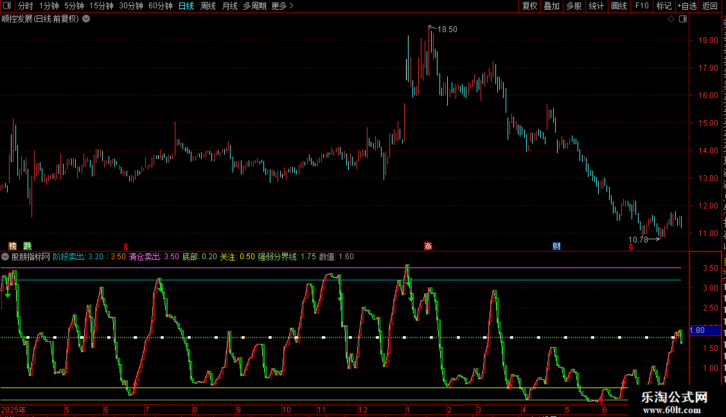Open the indicator dropdown beside 股朋指标网
726x417 pixels.
(x=5, y=257)
